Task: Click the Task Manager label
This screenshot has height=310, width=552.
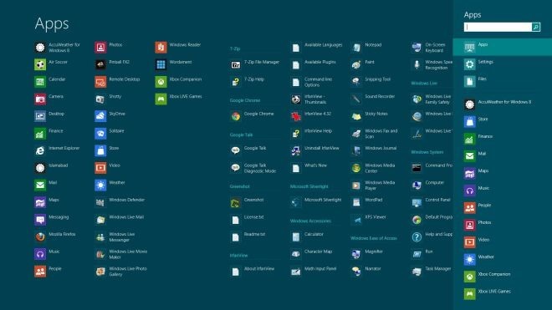Action: pyautogui.click(x=438, y=269)
